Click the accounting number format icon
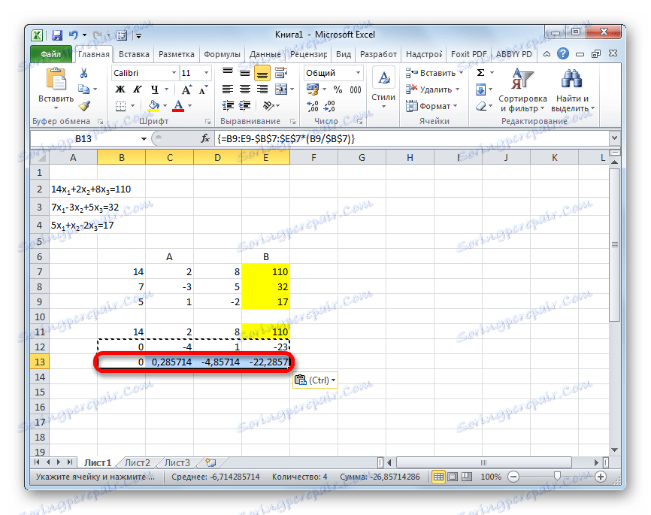The height and width of the screenshot is (515, 651). (x=312, y=89)
